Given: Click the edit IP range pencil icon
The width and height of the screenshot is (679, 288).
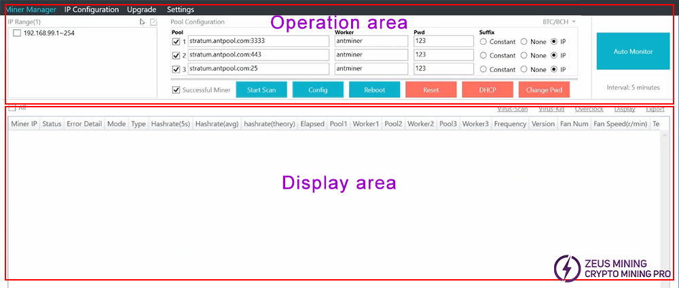Looking at the screenshot, I should [x=153, y=22].
